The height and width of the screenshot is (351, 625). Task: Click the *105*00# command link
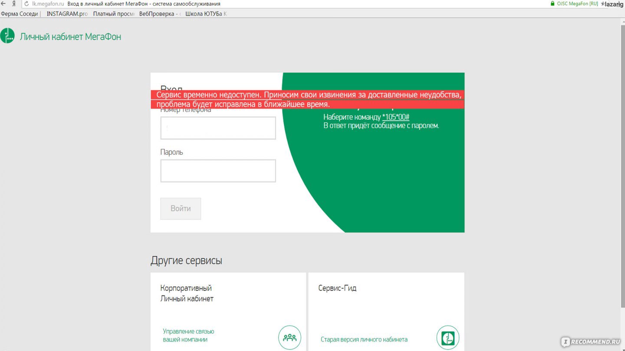tap(396, 117)
